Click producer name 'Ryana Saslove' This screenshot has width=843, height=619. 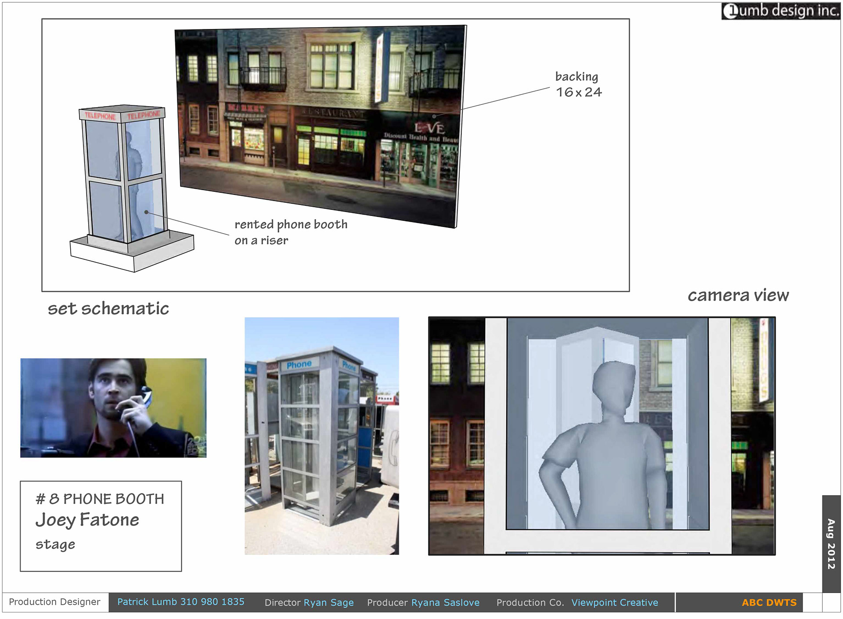coord(445,603)
